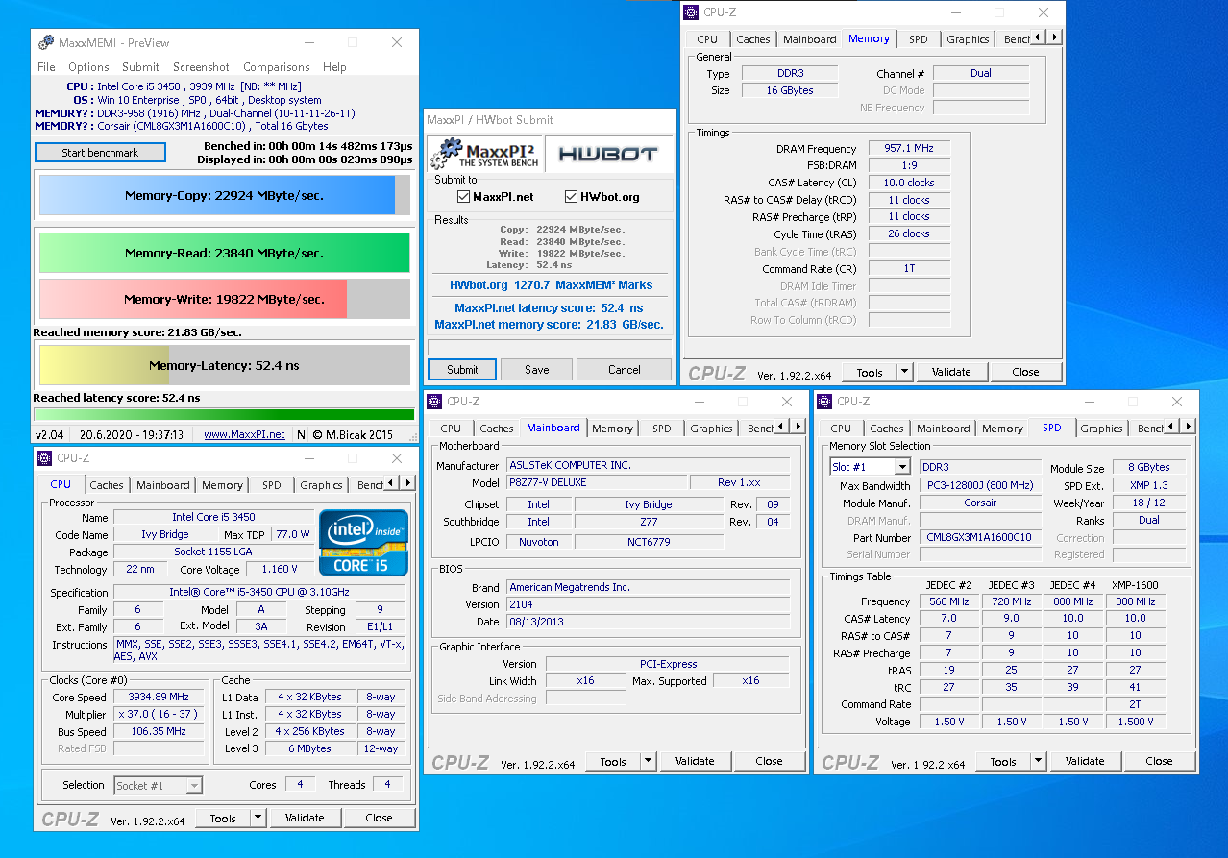This screenshot has height=858, width=1228.
Task: Click CPU-Z icon in CPU tab window title bar
Action: 45,458
